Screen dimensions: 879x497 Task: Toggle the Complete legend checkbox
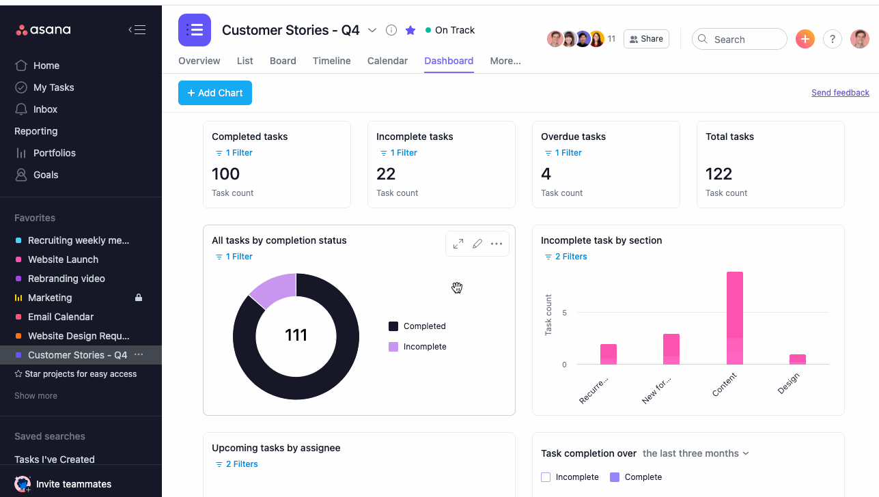point(614,477)
